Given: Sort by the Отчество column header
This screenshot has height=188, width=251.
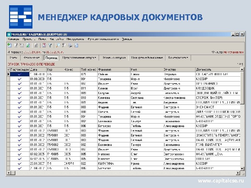Looking at the screenshot, I should click(179, 70).
